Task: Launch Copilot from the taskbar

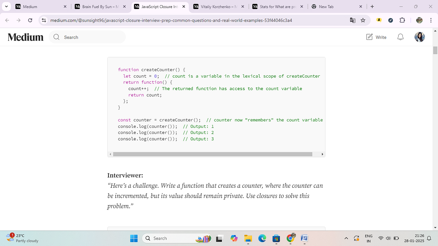Action: click(x=234, y=238)
